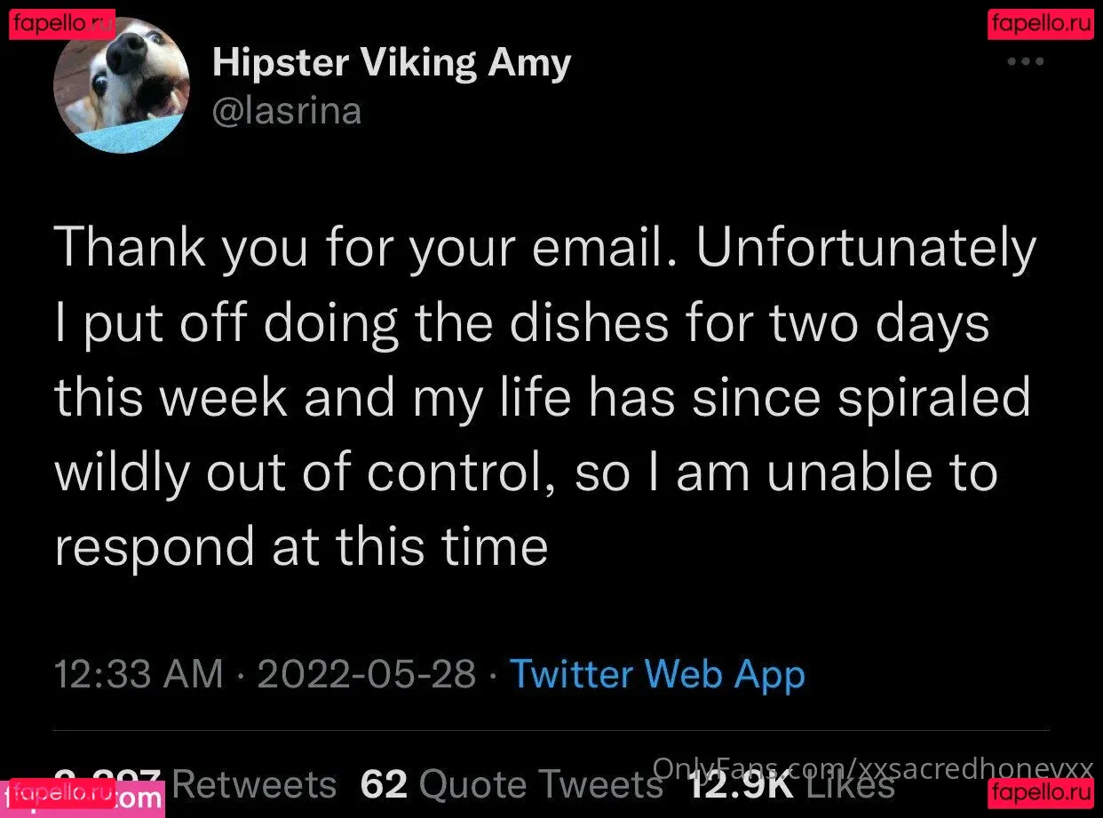Click the word "Unfortunately" in the tweet
This screenshot has width=1103, height=818.
click(x=866, y=248)
